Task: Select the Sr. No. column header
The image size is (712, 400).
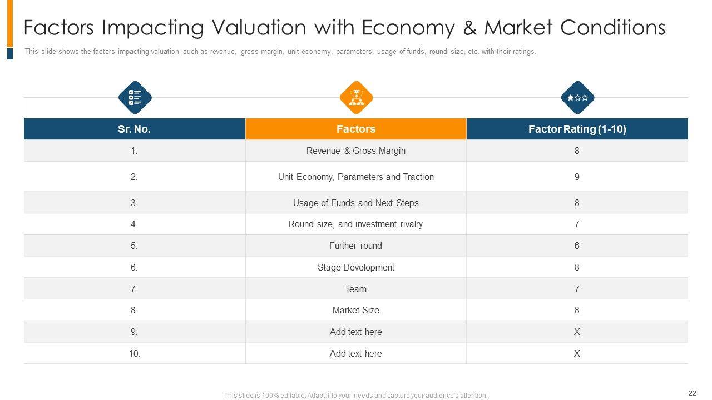Action: [x=135, y=129]
